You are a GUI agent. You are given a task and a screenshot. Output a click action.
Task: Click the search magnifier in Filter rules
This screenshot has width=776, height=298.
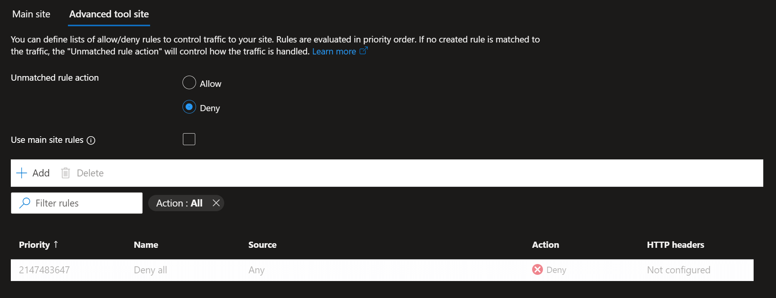tap(24, 203)
